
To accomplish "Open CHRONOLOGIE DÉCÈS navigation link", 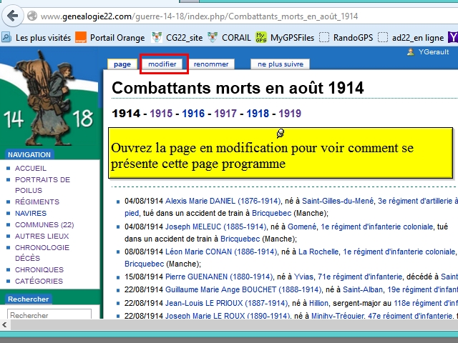I will coord(42,252).
